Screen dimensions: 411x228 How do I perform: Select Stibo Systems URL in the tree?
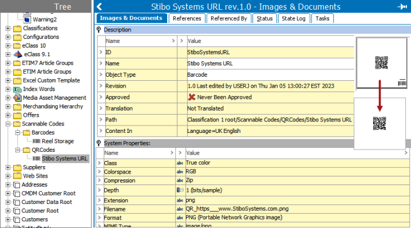click(x=65, y=159)
